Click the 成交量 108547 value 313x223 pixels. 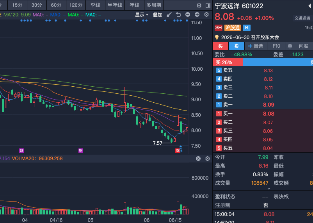click(260, 183)
